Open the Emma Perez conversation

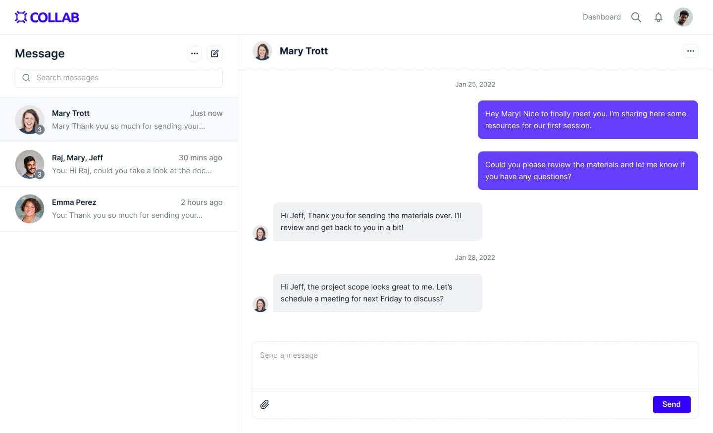tap(119, 208)
